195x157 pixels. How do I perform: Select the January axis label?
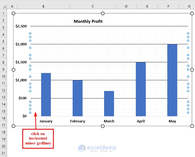pyautogui.click(x=46, y=121)
